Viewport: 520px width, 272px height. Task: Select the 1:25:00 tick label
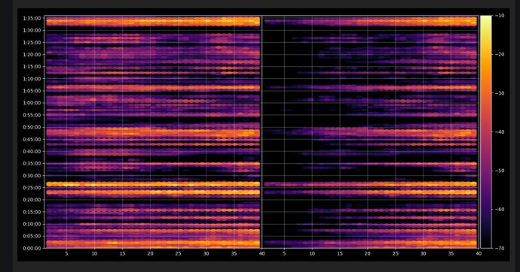tap(32, 42)
